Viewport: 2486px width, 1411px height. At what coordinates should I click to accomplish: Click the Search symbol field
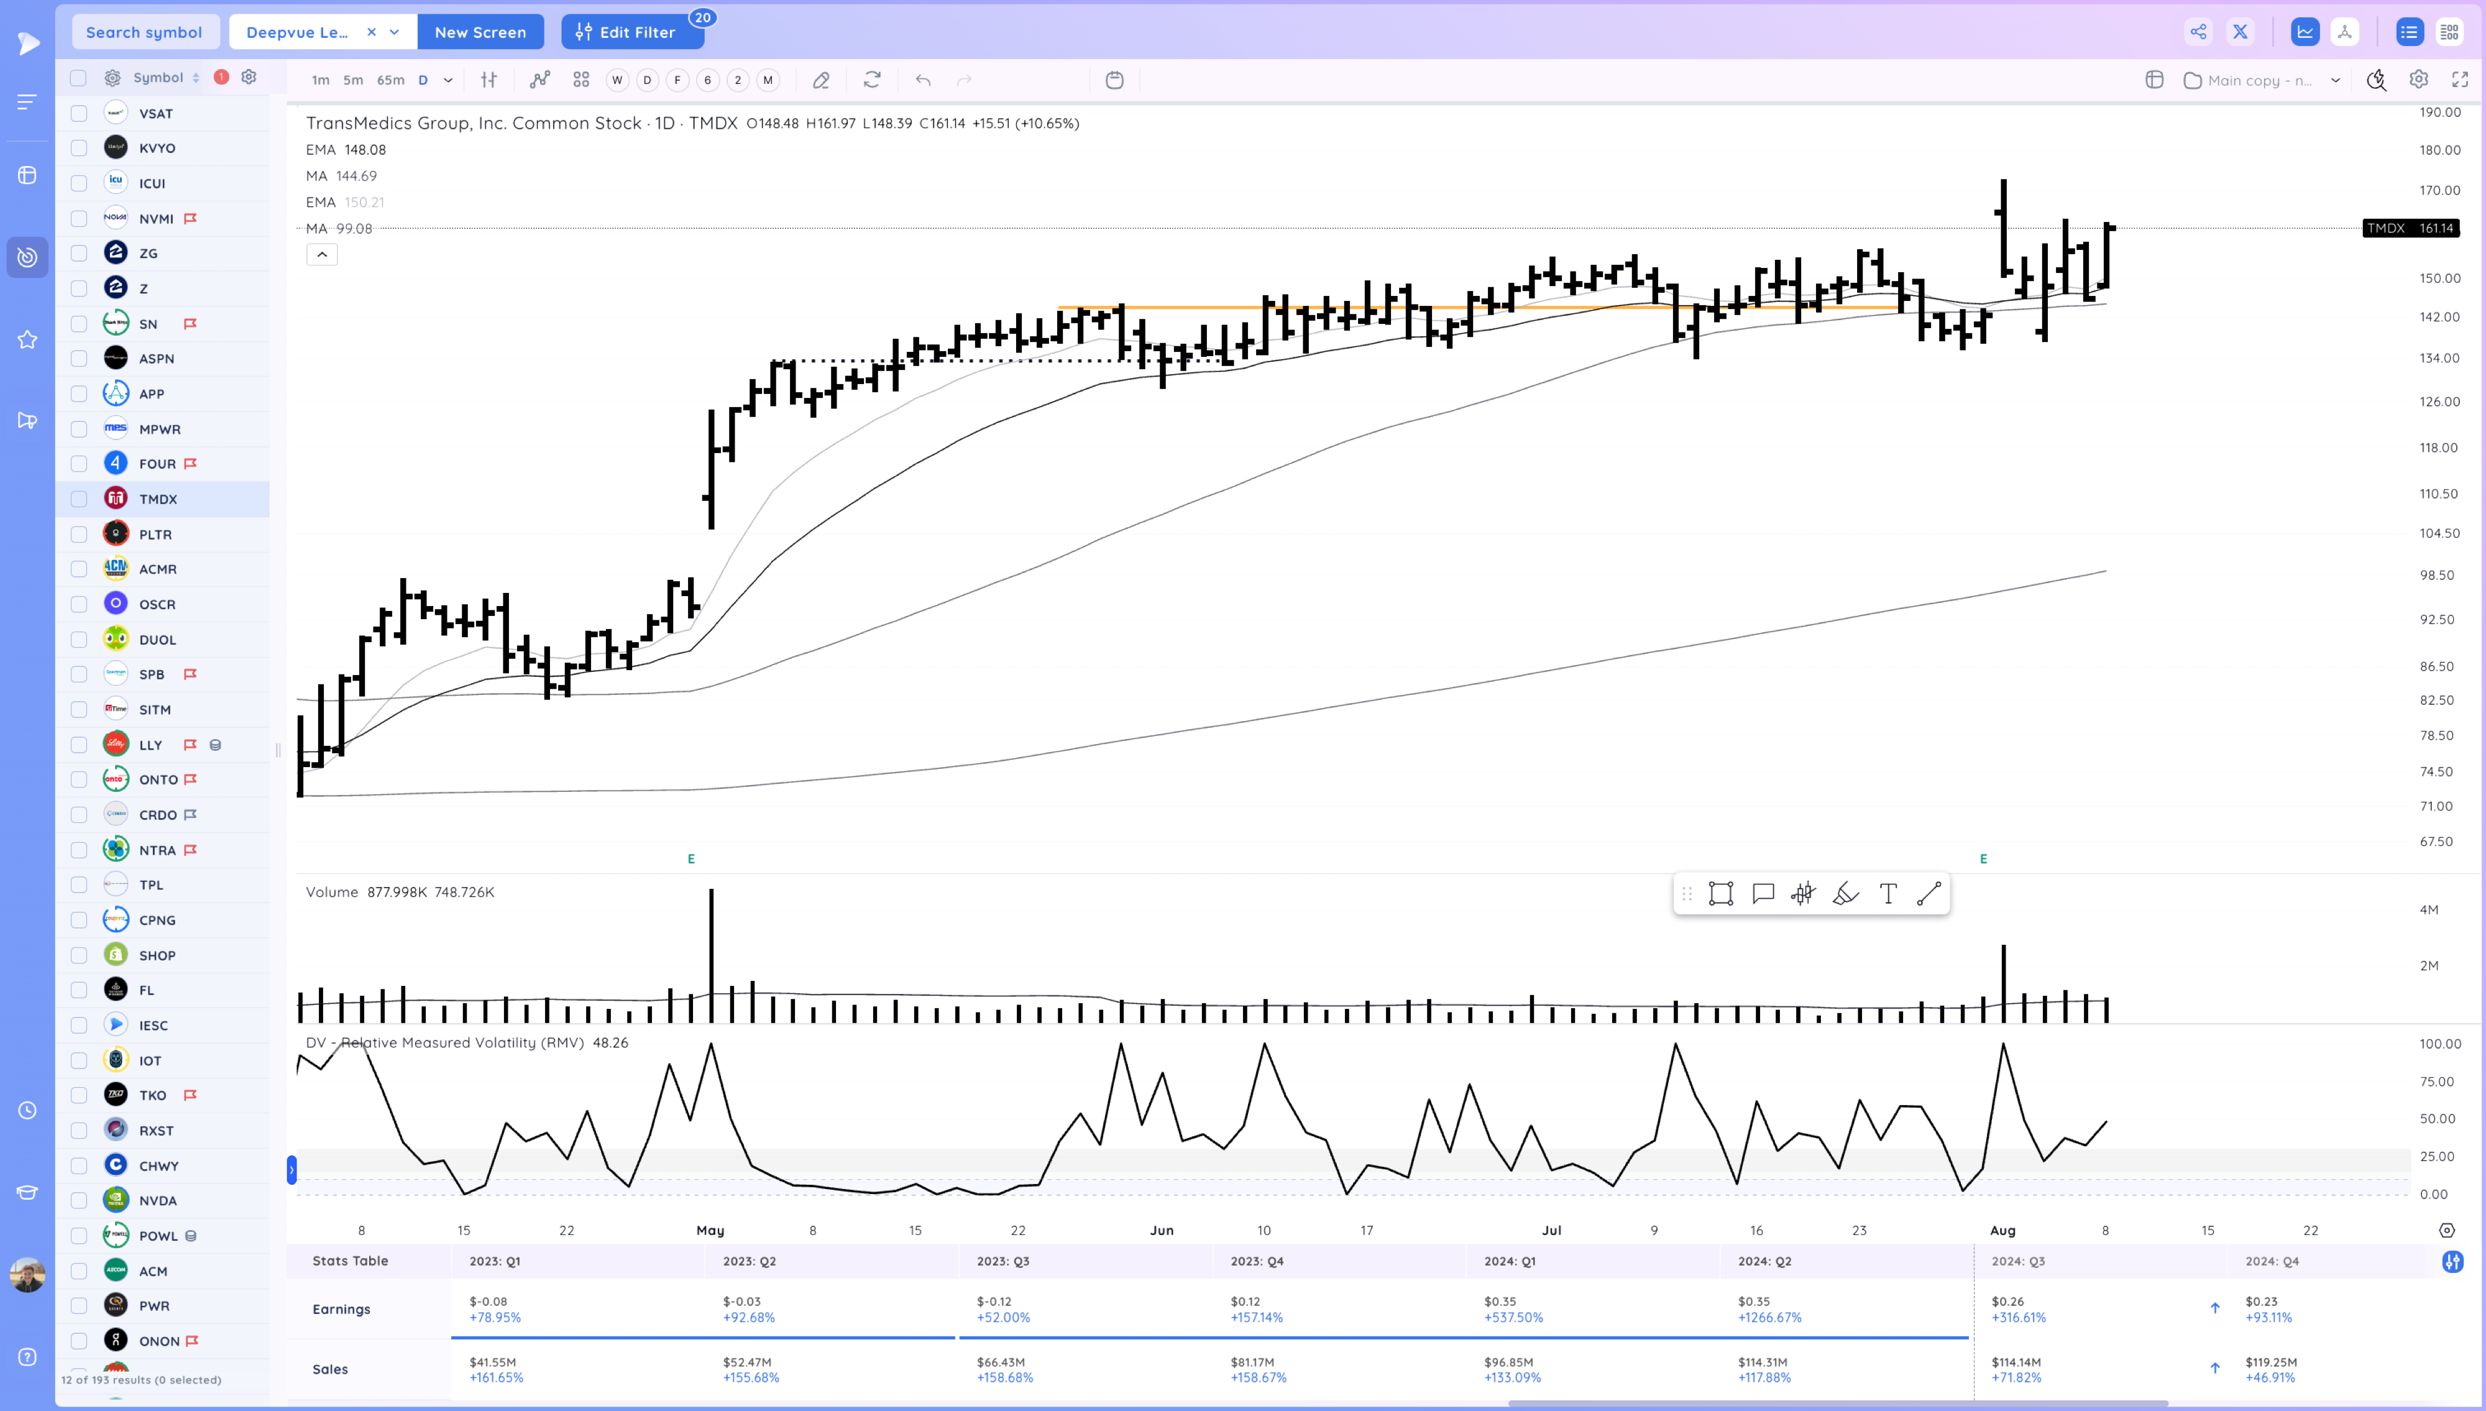(x=144, y=32)
